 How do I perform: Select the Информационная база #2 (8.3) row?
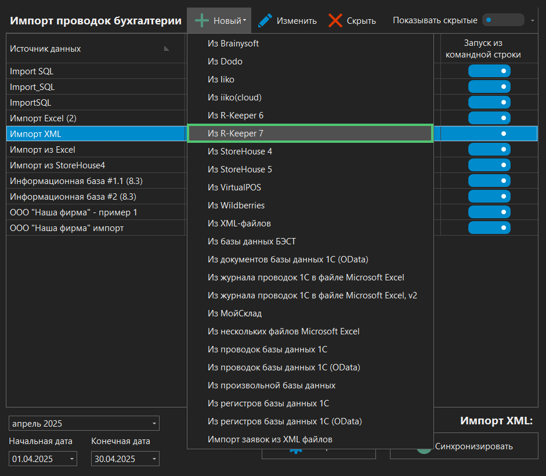[73, 197]
